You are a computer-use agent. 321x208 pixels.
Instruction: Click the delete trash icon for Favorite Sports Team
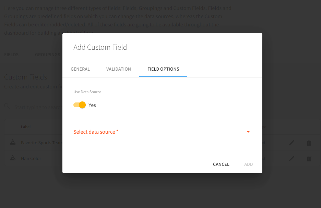click(309, 143)
